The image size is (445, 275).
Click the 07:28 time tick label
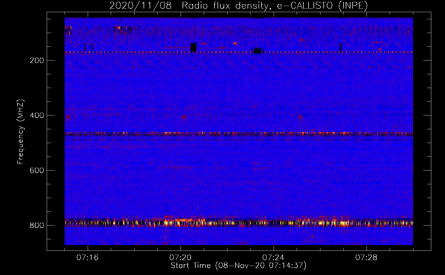pos(366,258)
